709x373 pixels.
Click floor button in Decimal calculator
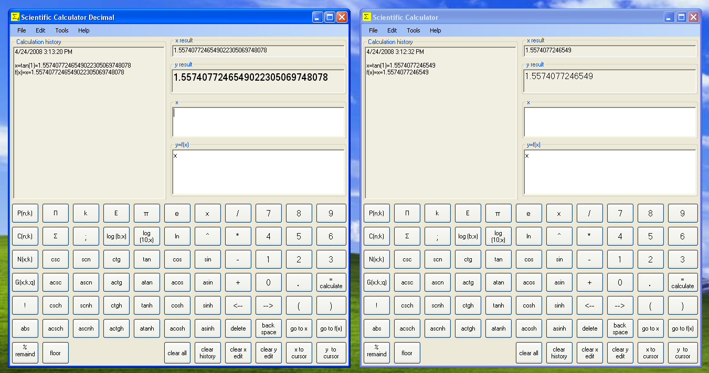pos(56,353)
